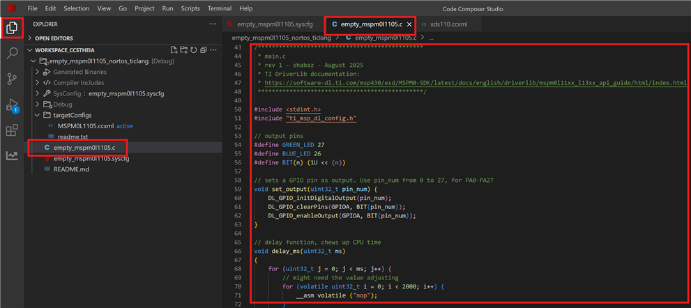Open the Run menu

click(167, 8)
